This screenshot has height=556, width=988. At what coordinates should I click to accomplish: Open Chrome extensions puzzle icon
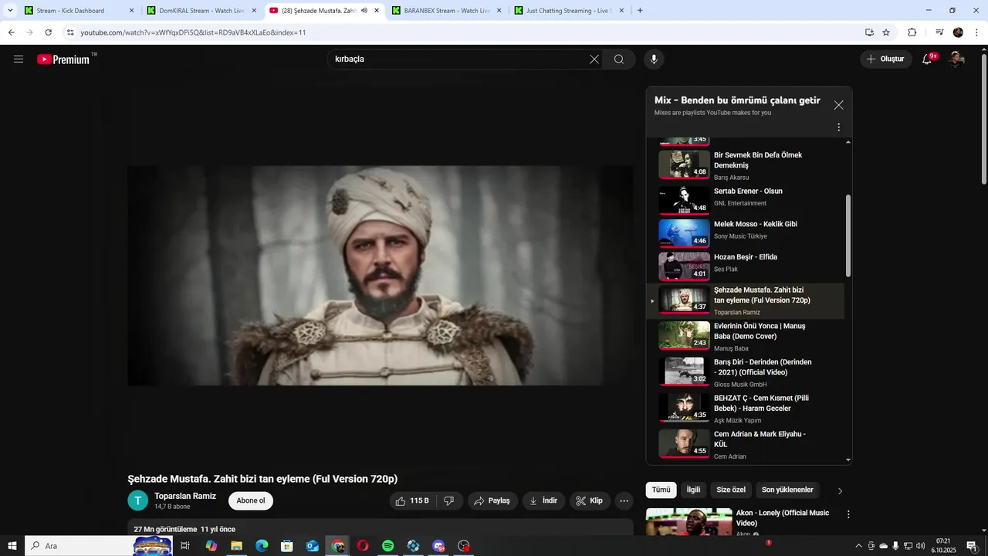[x=912, y=32]
